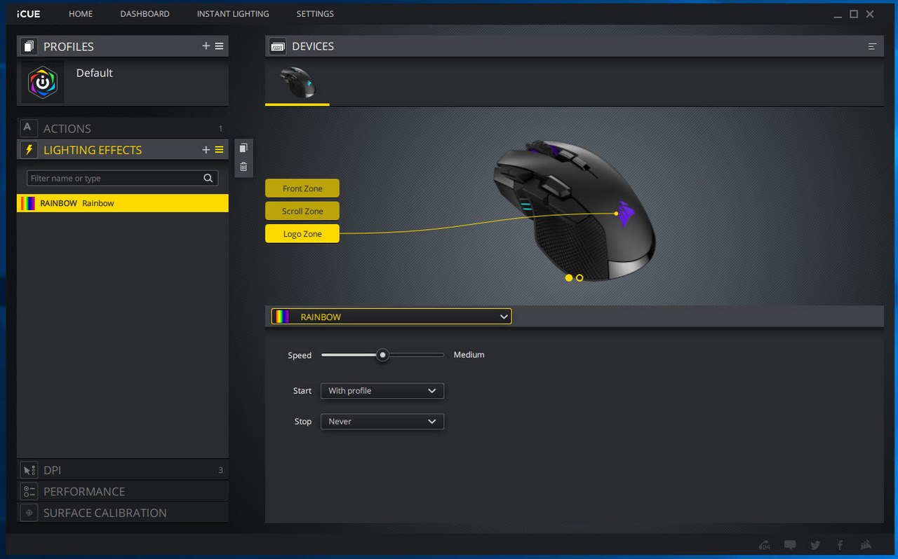The image size is (898, 559).
Task: Click the logo LED on the mouse
Action: pos(627,214)
